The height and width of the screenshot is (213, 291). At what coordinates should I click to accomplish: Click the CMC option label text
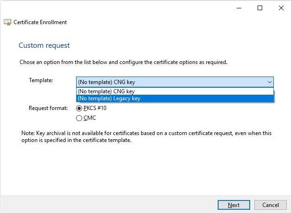tap(90, 118)
